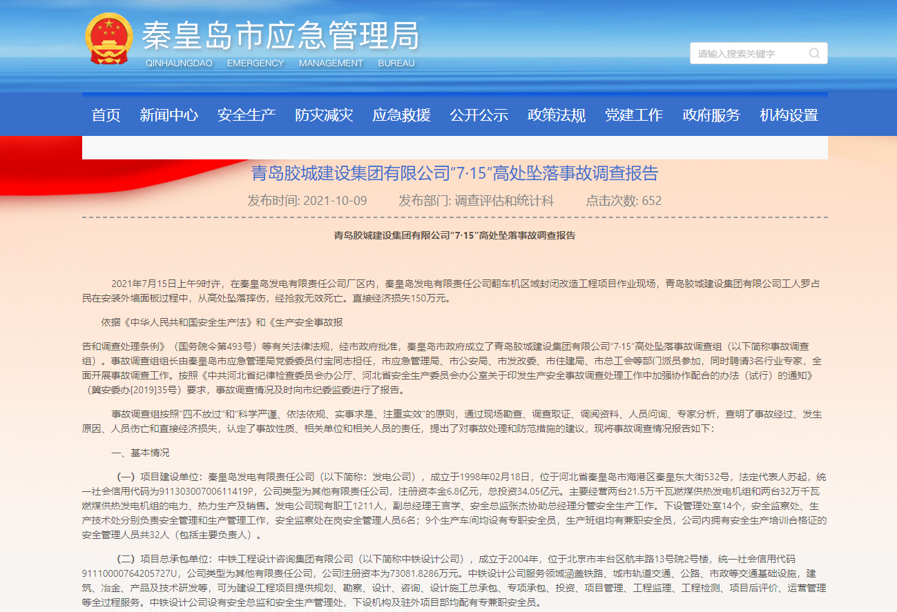Select 公开公示 in the navigation bar
Viewport: 897px width, 612px height.
click(x=479, y=115)
